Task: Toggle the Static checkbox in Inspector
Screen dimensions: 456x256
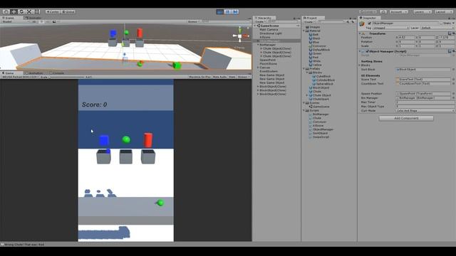Action: [441, 23]
